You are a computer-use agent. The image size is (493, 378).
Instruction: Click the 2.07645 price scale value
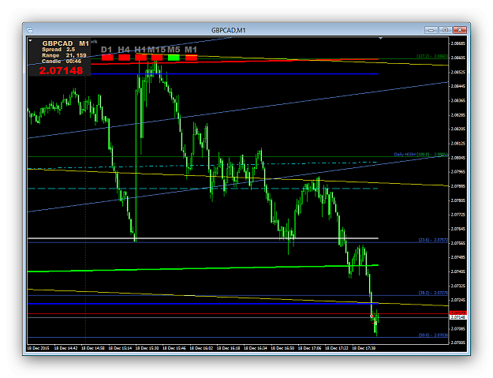[x=458, y=229]
